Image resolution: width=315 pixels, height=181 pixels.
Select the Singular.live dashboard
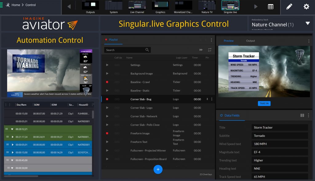[230, 7]
